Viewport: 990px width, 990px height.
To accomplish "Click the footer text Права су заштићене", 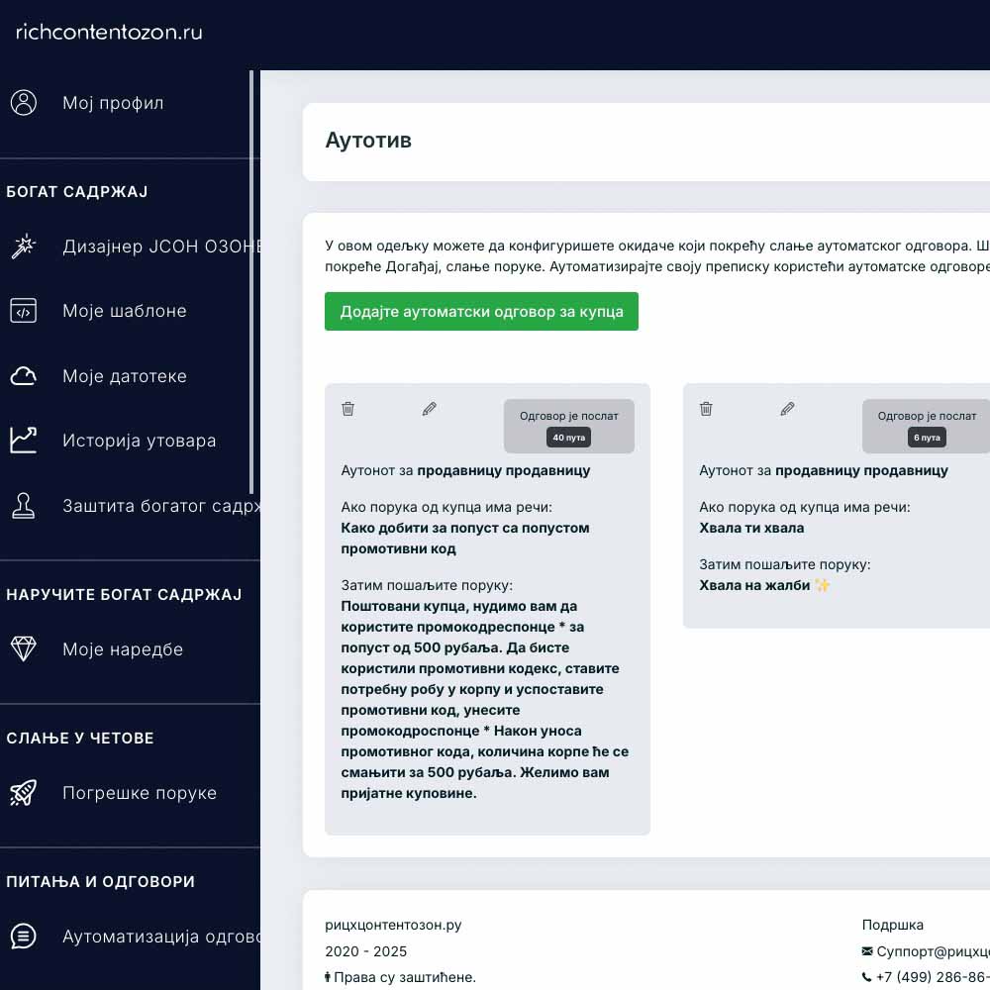I will click(x=405, y=977).
